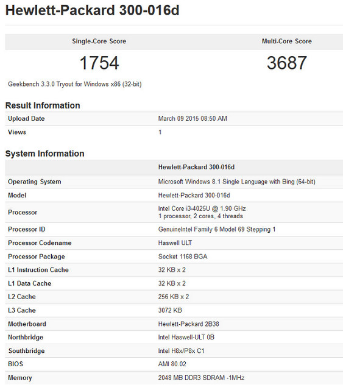Click the System Information heading
Viewport: 343px width, 390px height.
[44, 154]
